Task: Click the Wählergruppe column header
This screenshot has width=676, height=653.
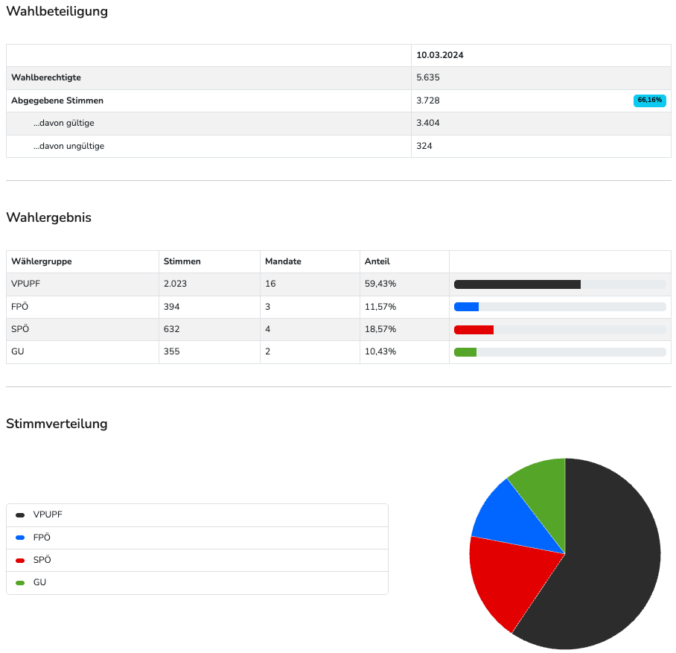Action: pyautogui.click(x=42, y=261)
